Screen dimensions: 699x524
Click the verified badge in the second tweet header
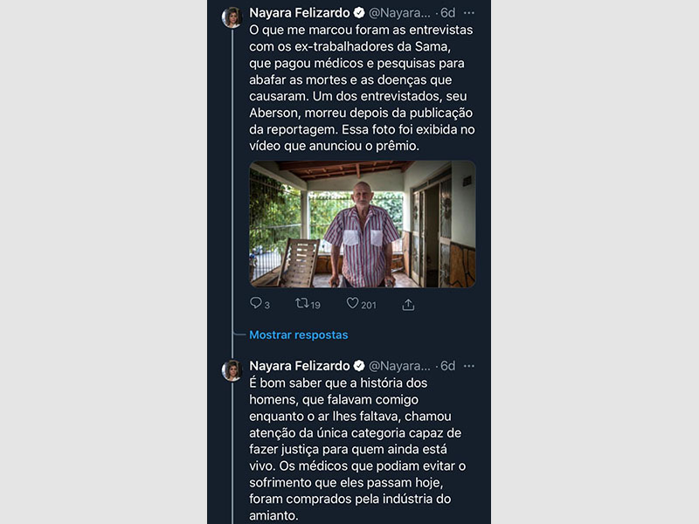tap(358, 365)
